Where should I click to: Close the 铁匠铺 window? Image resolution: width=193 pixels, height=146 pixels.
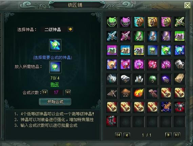pyautogui.click(x=187, y=5)
